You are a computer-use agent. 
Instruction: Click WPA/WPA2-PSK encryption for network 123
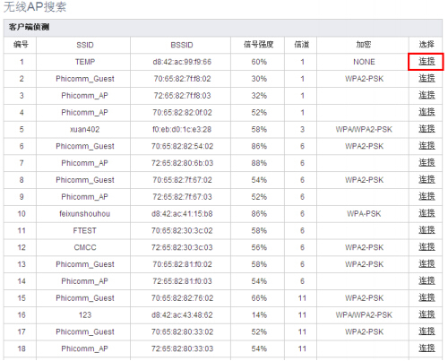click(364, 315)
